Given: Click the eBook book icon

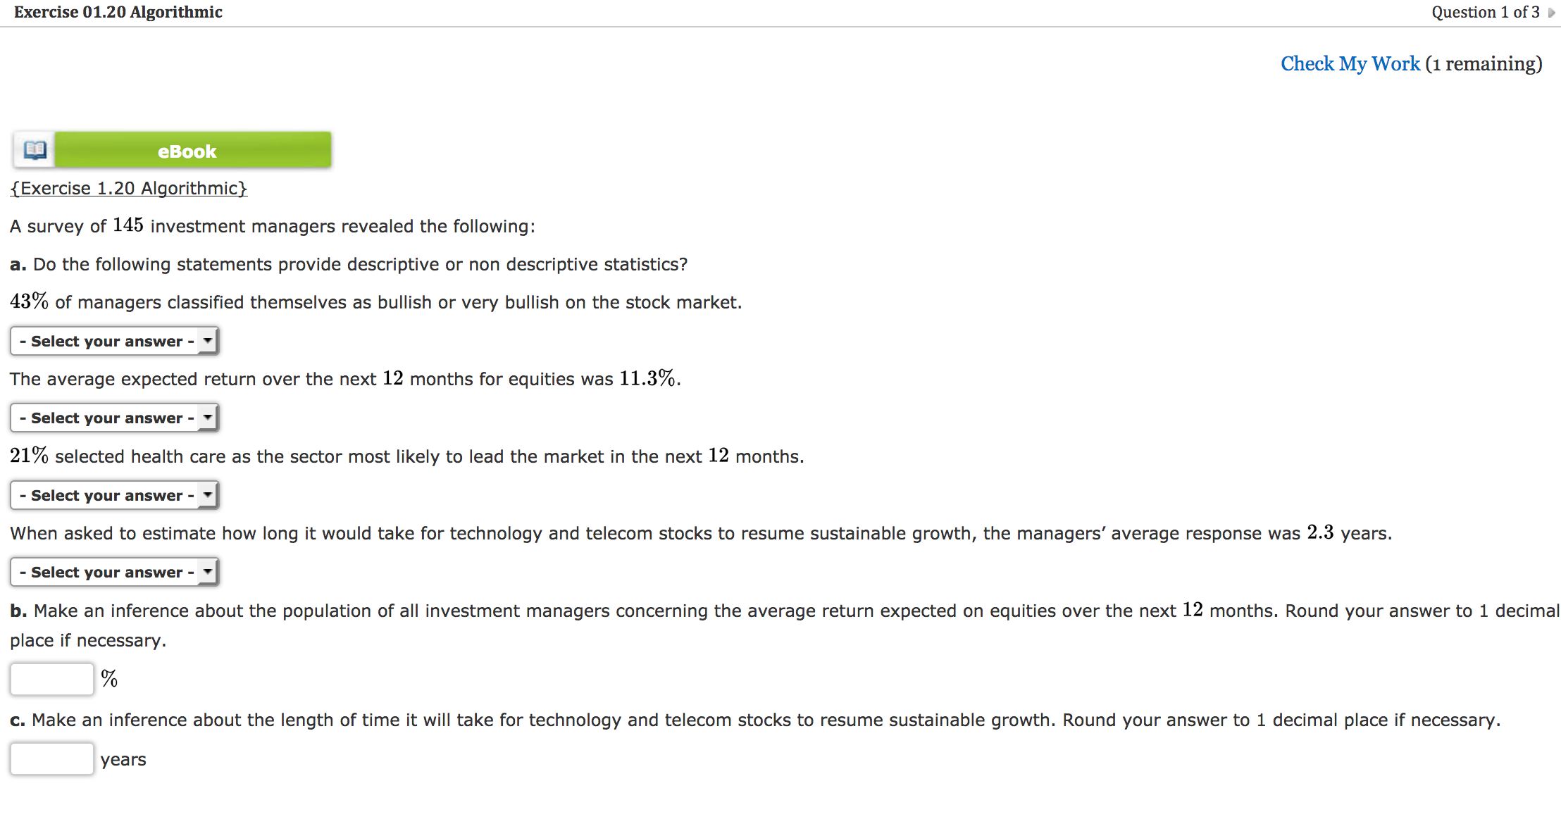Looking at the screenshot, I should (34, 149).
